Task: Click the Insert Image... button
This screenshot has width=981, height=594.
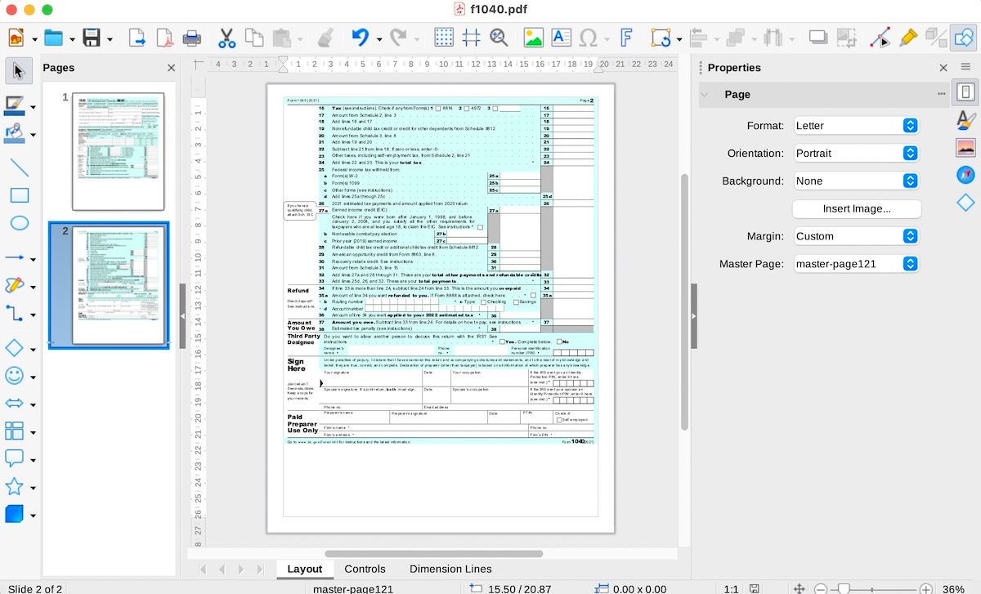Action: [857, 208]
